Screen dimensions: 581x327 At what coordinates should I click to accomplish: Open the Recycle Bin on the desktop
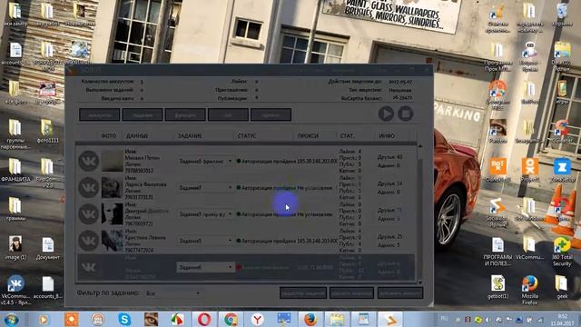tap(562, 15)
